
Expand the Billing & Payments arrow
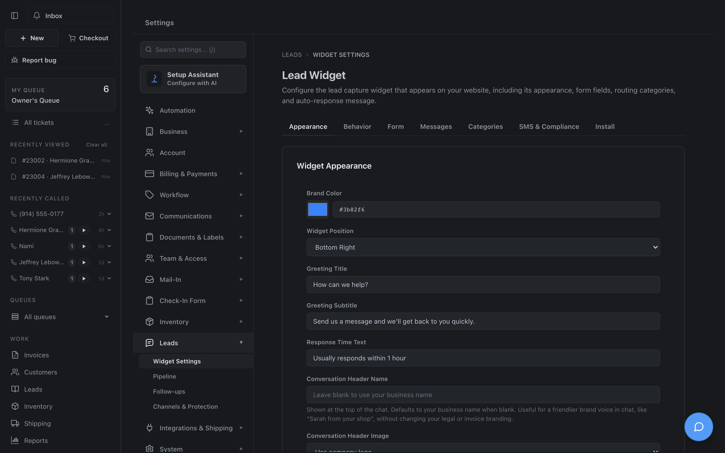pos(241,174)
